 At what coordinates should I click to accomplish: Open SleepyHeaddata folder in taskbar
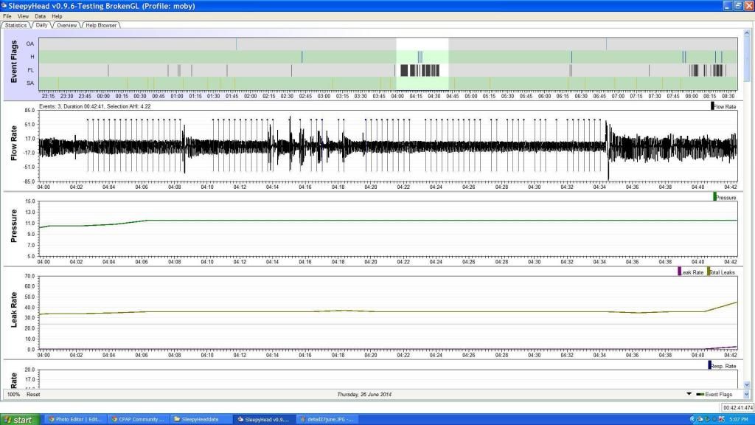201,419
